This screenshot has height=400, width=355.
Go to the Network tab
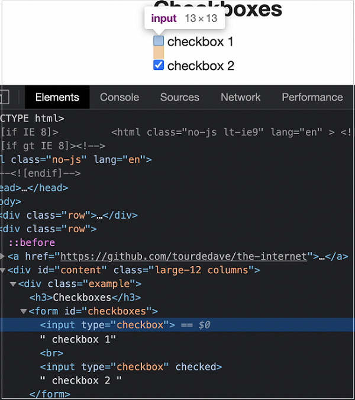point(240,97)
